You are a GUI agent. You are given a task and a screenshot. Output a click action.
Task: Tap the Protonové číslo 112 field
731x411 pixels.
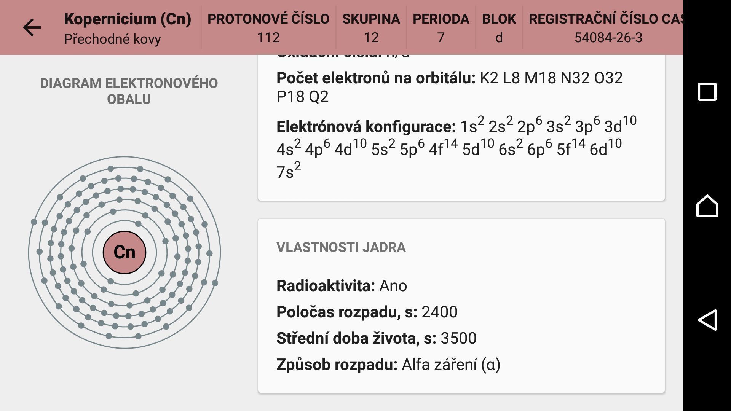pos(268,28)
